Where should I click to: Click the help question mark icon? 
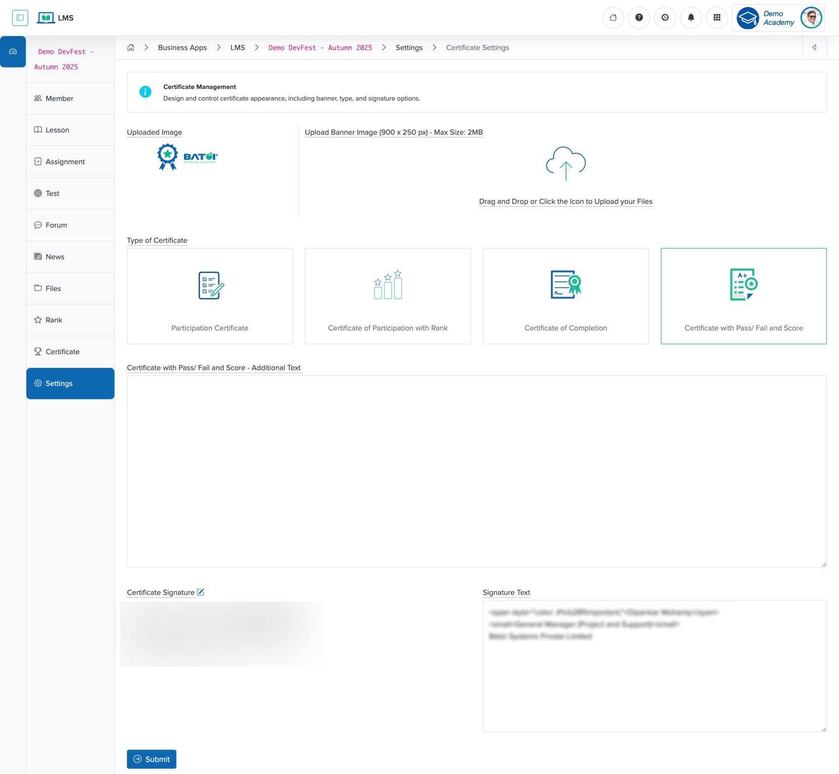tap(639, 18)
